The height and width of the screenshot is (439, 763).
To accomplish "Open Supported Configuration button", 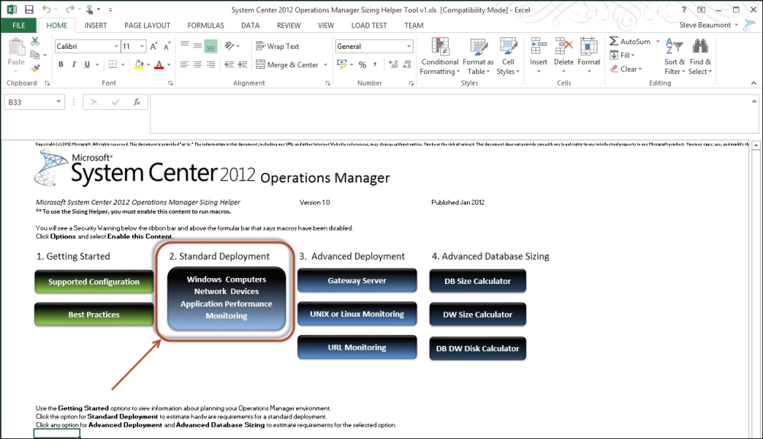I will click(x=94, y=282).
